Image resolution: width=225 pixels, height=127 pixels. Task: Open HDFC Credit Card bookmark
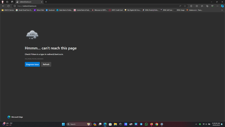pos(116,10)
